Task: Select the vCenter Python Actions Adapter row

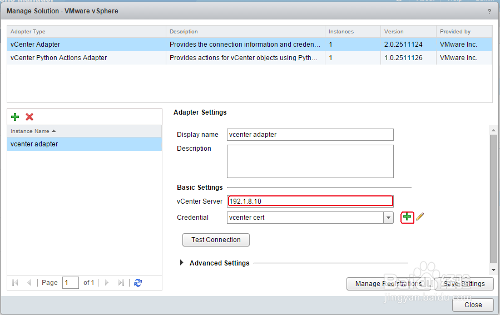Action: tap(250, 58)
